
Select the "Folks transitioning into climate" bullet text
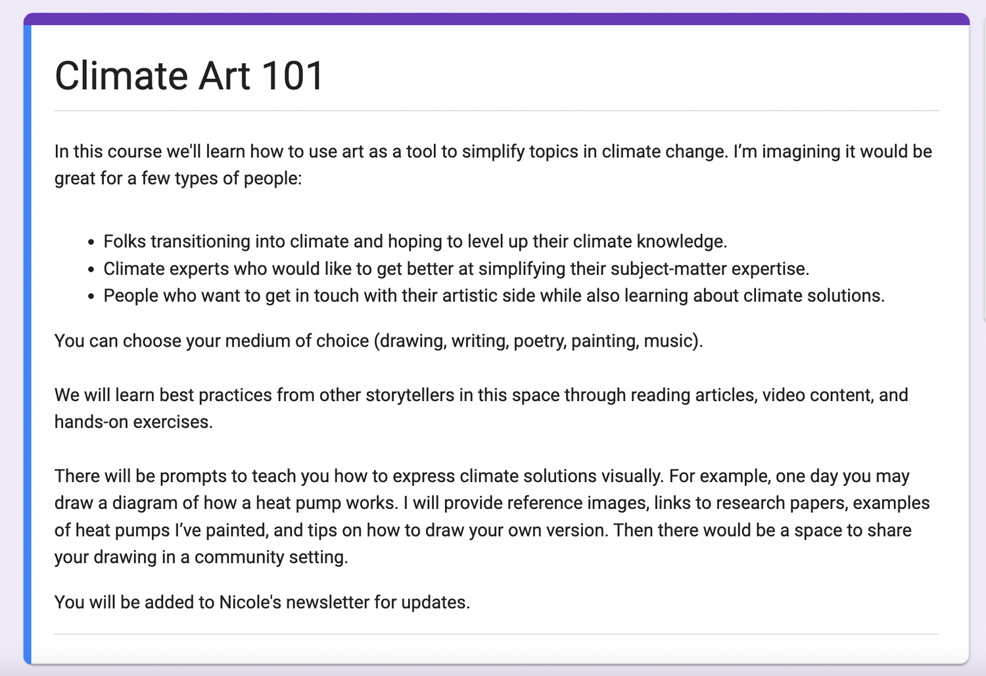(415, 241)
